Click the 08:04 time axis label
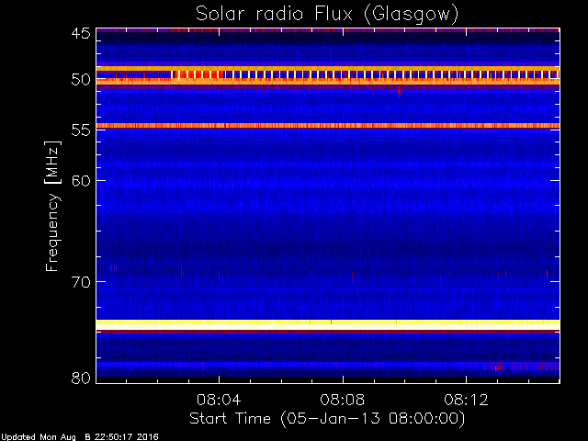The image size is (588, 441). (219, 400)
